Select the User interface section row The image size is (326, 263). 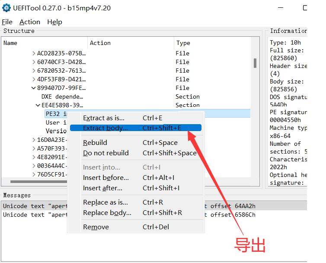click(x=56, y=122)
